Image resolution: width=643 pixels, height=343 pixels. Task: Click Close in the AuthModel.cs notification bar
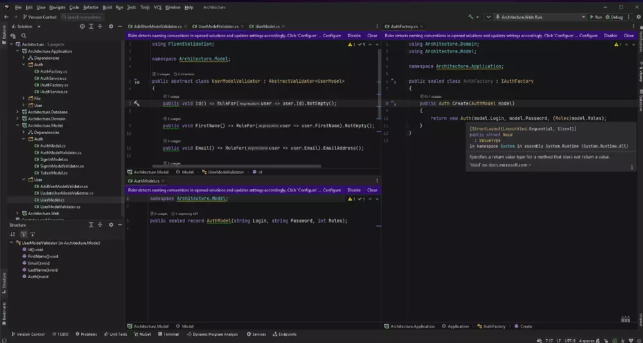372,190
